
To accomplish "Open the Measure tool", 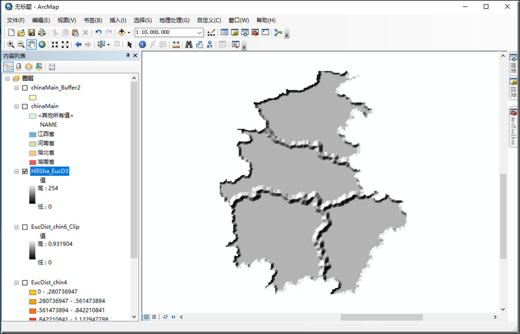I will (176, 44).
